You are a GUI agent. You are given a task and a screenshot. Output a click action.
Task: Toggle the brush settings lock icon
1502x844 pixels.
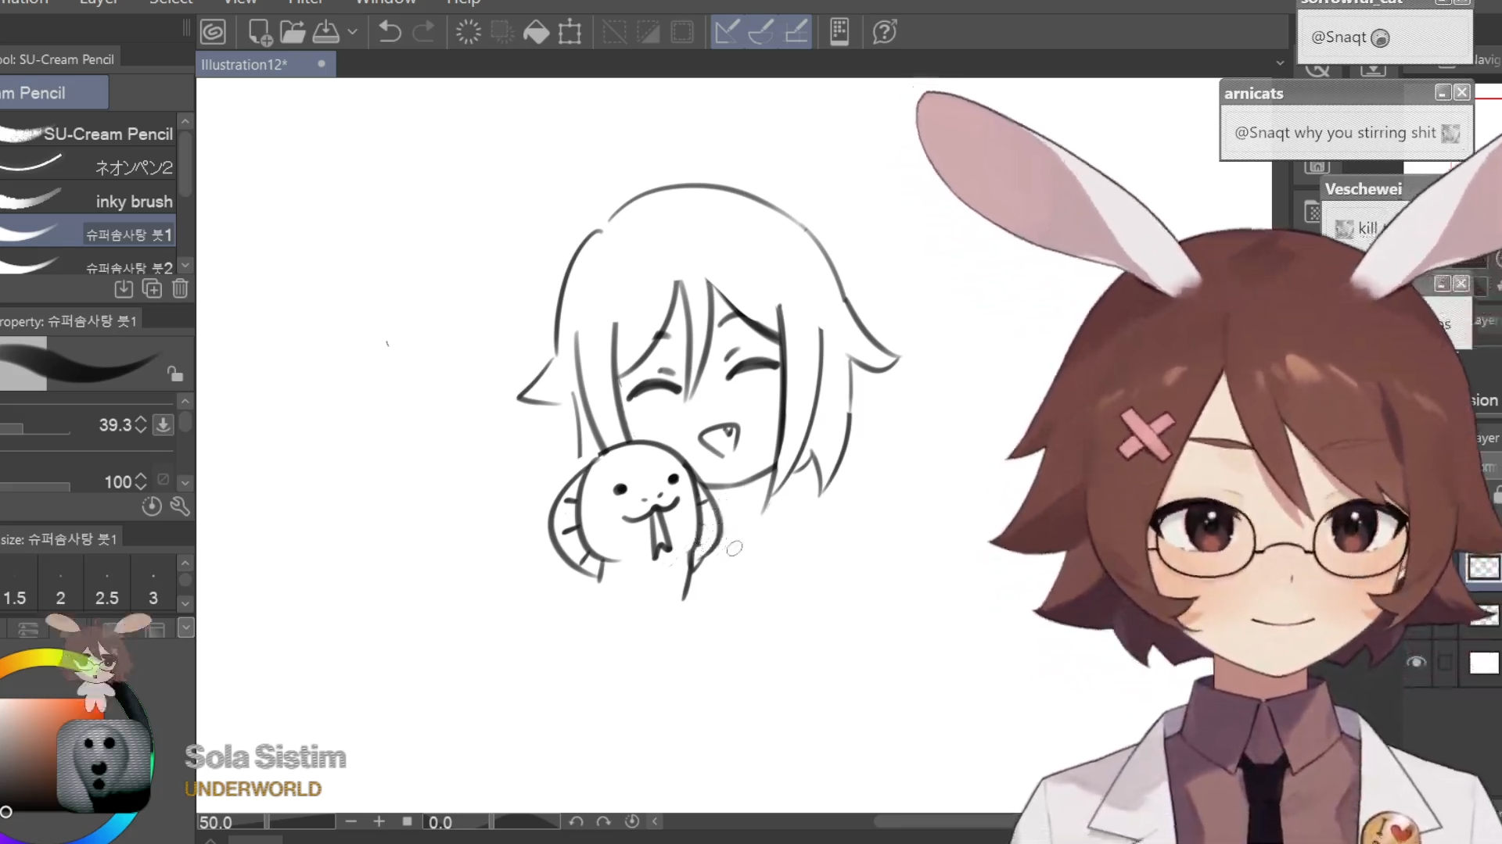(x=175, y=374)
